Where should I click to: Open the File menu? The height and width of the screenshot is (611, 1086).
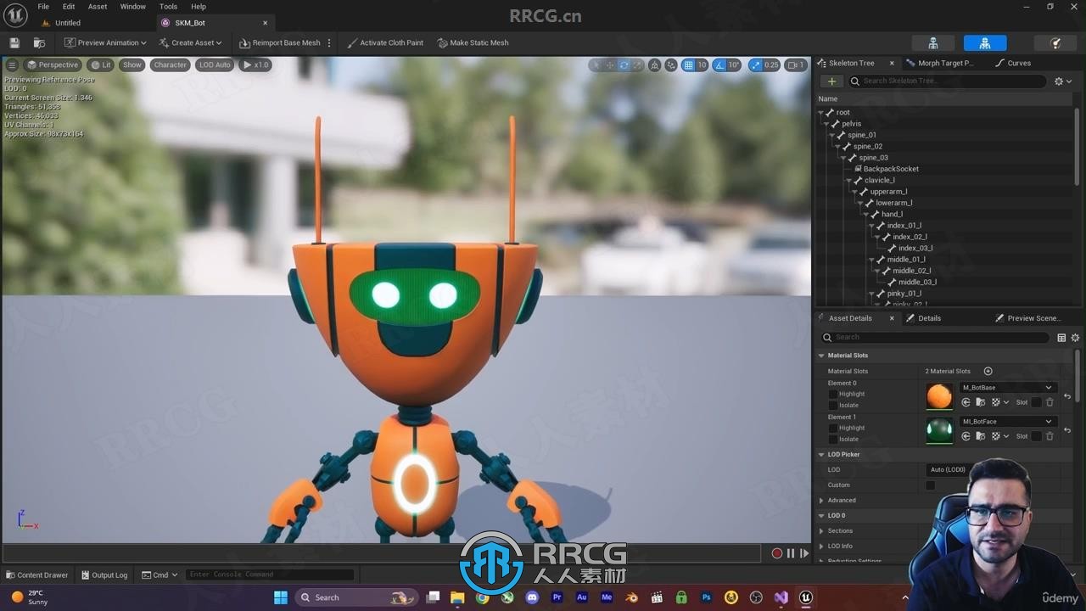tap(43, 7)
